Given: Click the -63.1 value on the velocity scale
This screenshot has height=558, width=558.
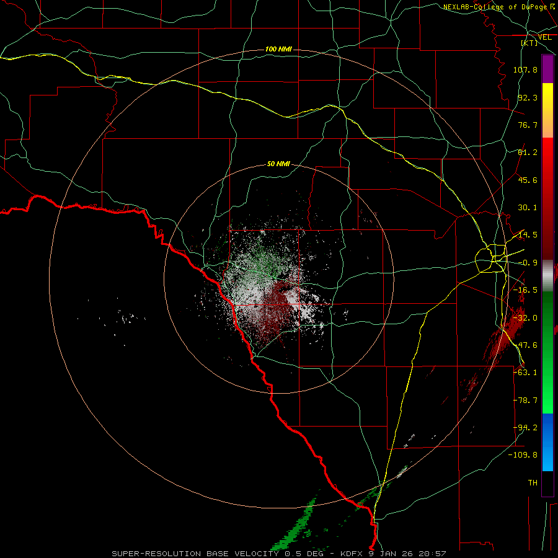Looking at the screenshot, I should (525, 373).
